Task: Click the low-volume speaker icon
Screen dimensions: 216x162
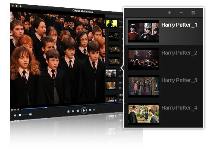Action: coord(15,115)
